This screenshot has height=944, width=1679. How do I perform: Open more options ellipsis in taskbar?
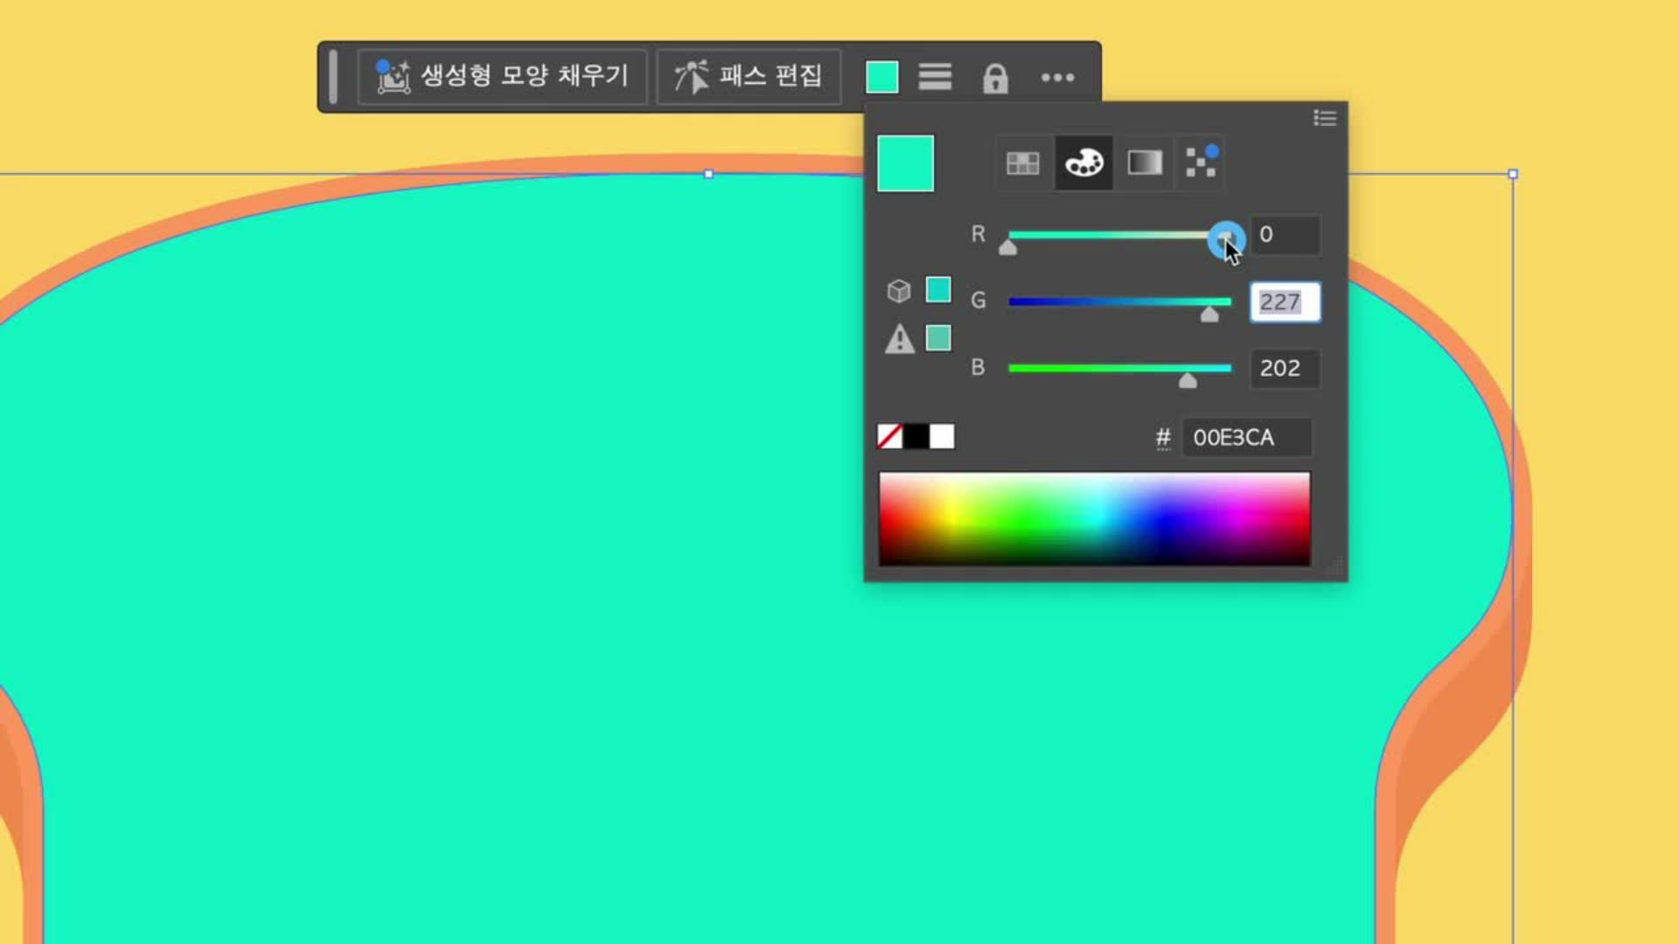click(1057, 78)
